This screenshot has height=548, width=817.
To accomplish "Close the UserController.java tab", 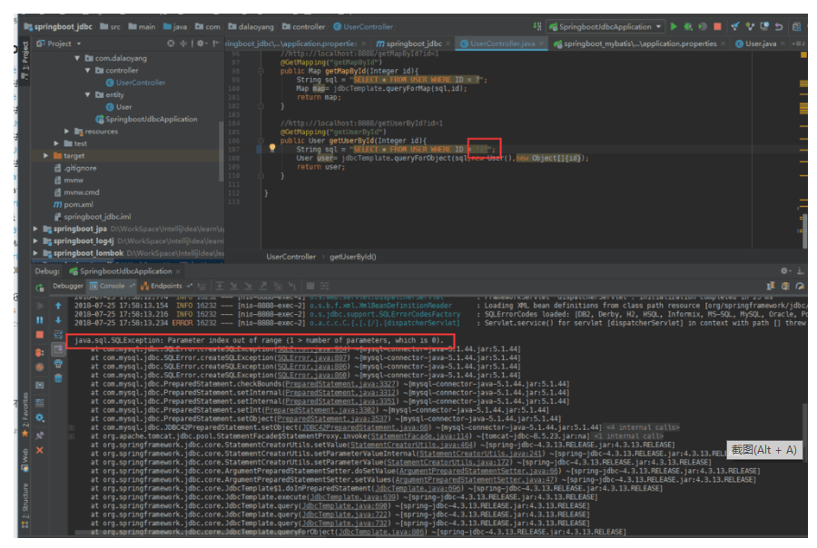I will pyautogui.click(x=541, y=44).
